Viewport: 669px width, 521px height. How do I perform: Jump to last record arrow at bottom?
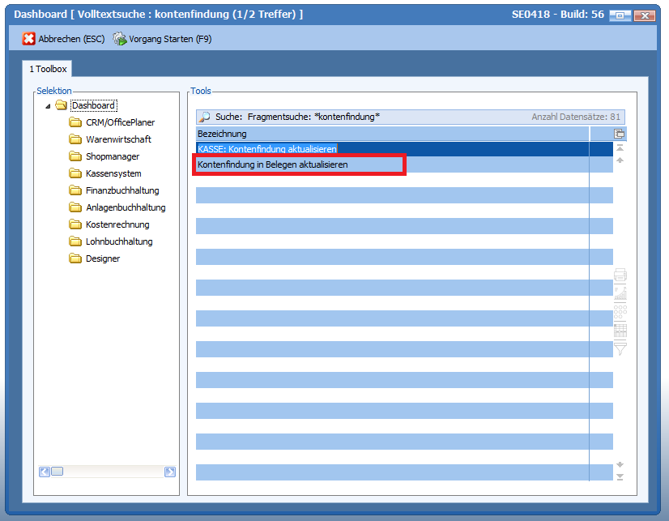(620, 476)
